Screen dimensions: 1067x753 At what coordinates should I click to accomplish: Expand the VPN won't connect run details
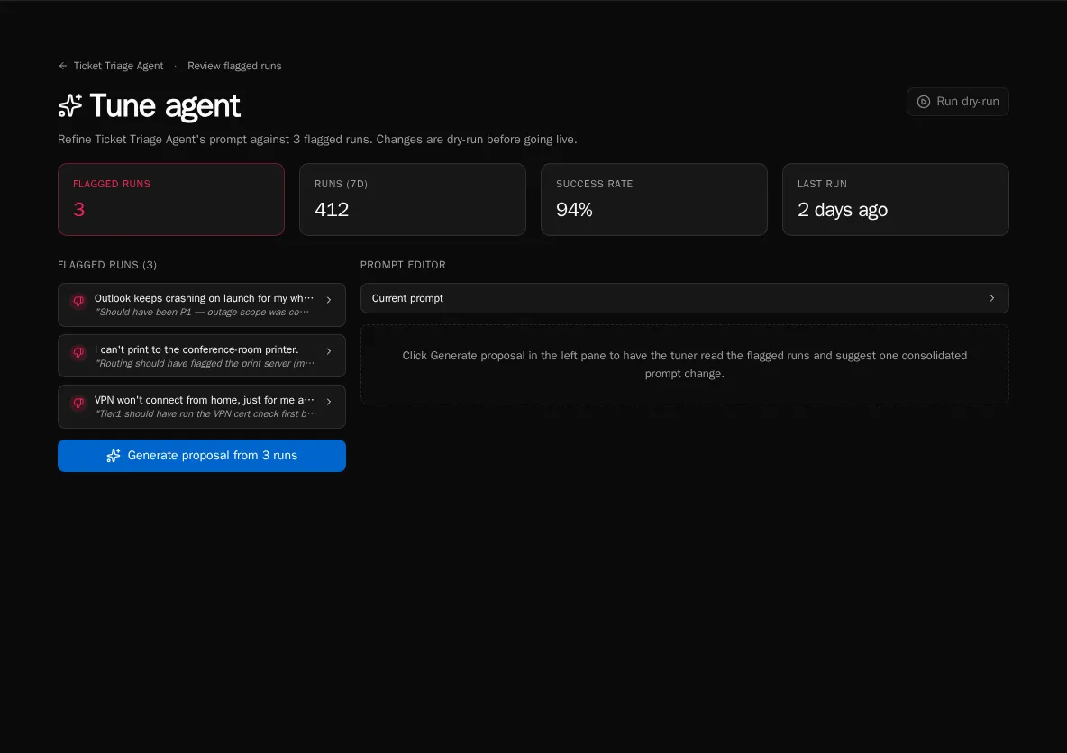pyautogui.click(x=328, y=403)
